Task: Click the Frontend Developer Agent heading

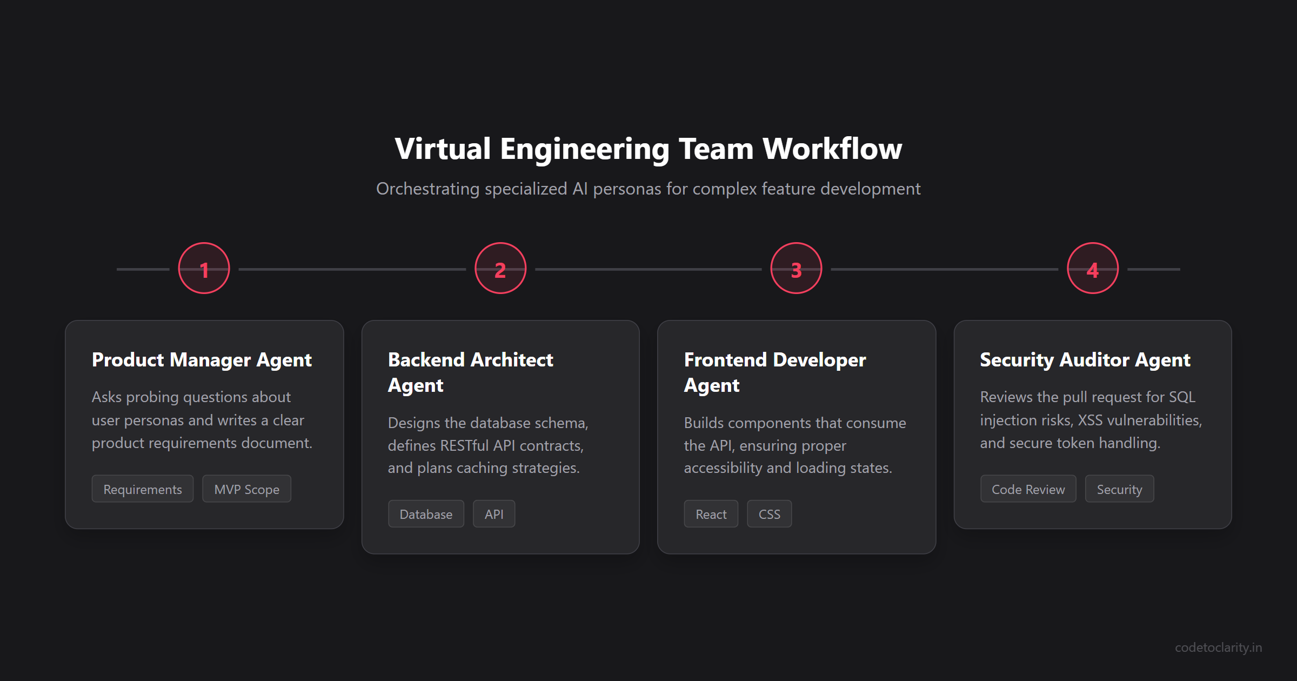Action: (x=775, y=372)
